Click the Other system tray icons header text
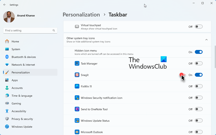The width and height of the screenshot is (216, 135). pos(81,38)
